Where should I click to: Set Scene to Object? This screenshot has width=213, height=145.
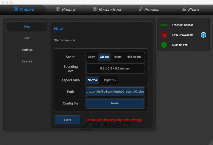(x=104, y=57)
